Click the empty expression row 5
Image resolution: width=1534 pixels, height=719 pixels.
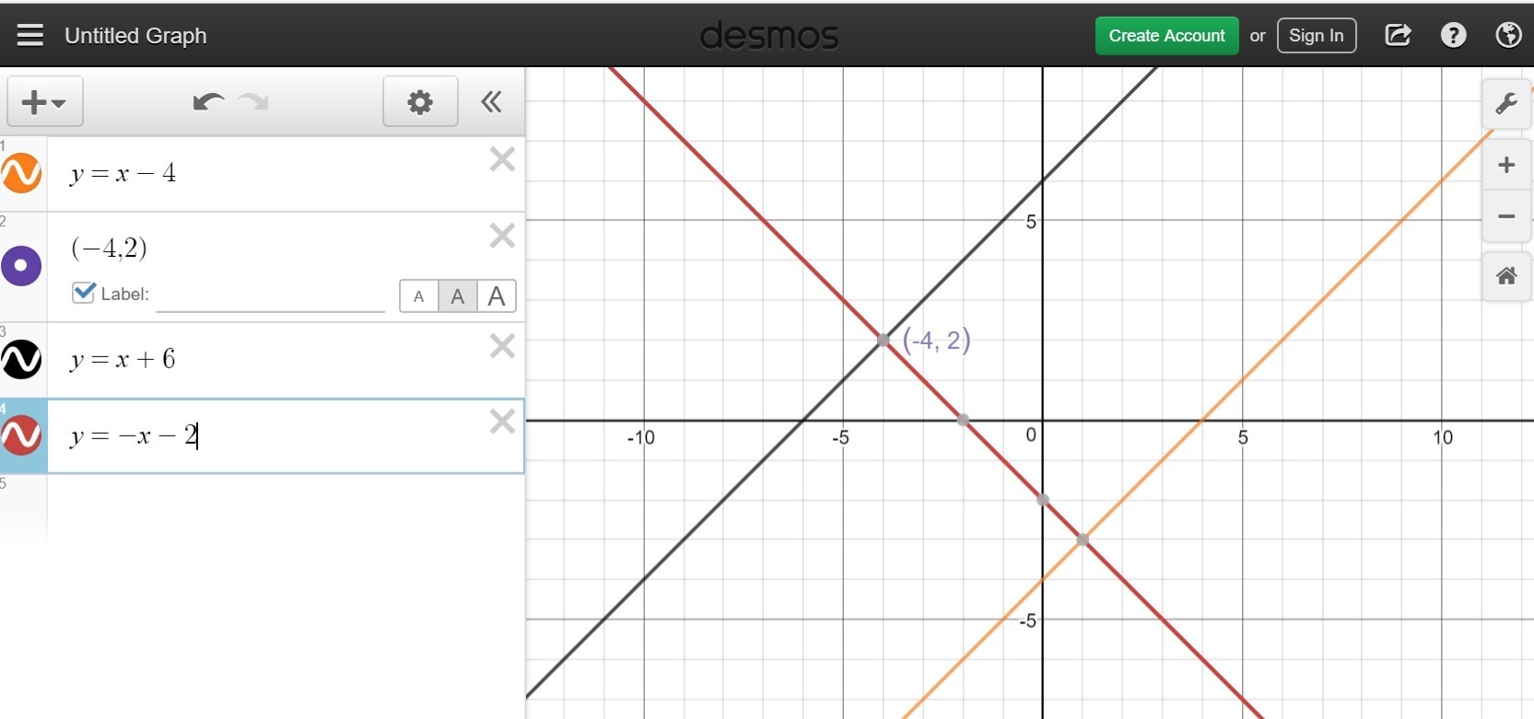286,509
